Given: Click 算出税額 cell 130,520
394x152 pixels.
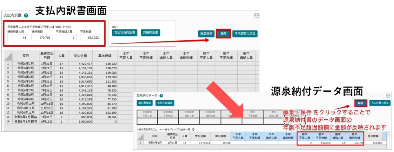Looking at the screenshot, I should click(105, 64).
